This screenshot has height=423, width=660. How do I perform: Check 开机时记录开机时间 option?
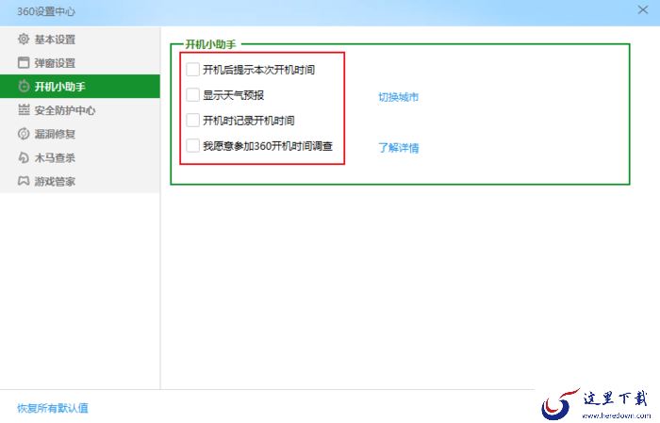(192, 121)
